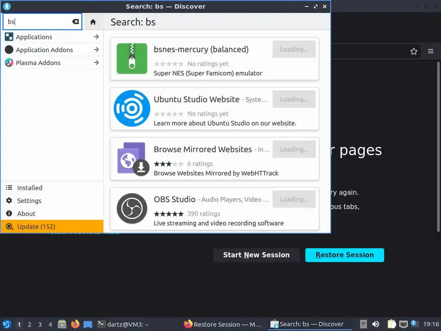Click the Ubuntu Studio Website title
This screenshot has height=331, width=441.
(x=196, y=100)
